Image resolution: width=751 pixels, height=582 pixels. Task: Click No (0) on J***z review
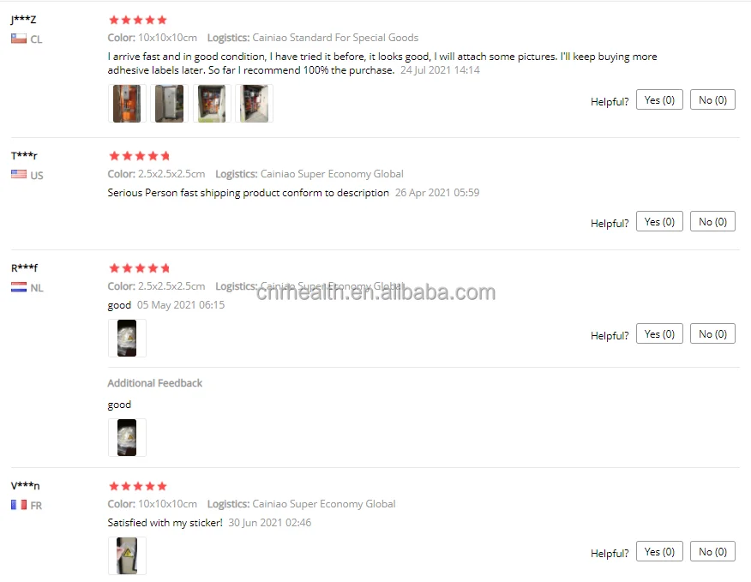712,99
